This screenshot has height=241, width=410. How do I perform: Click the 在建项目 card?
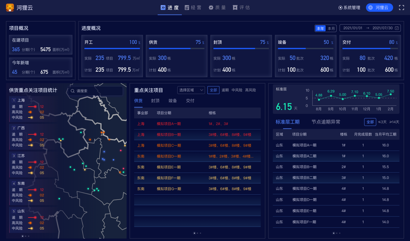coord(41,45)
